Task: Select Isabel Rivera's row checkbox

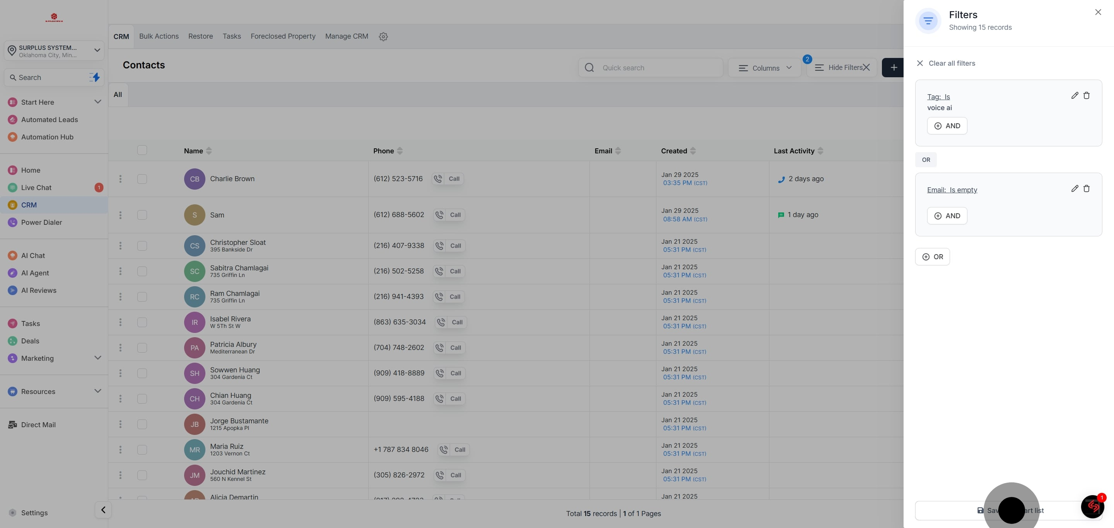Action: point(142,322)
